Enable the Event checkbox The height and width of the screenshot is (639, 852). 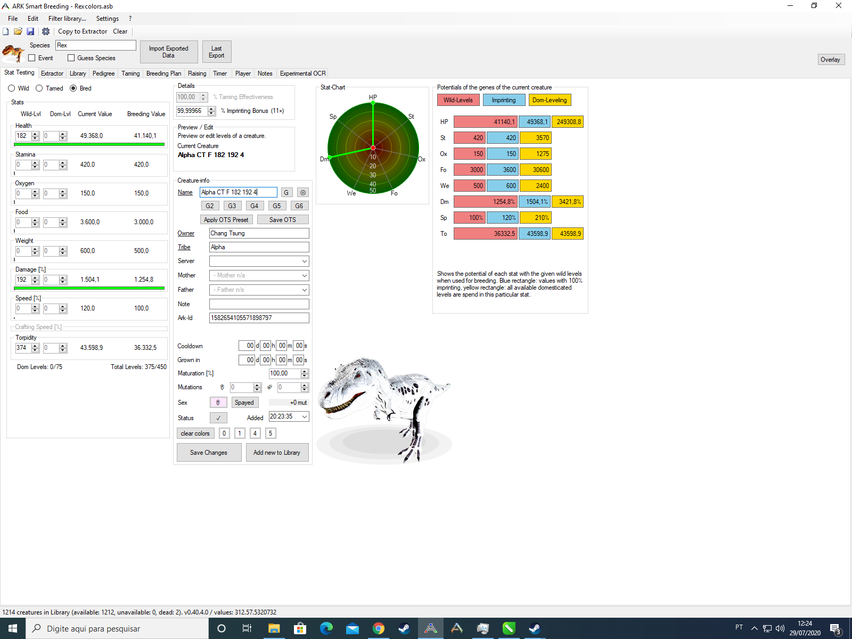(32, 58)
